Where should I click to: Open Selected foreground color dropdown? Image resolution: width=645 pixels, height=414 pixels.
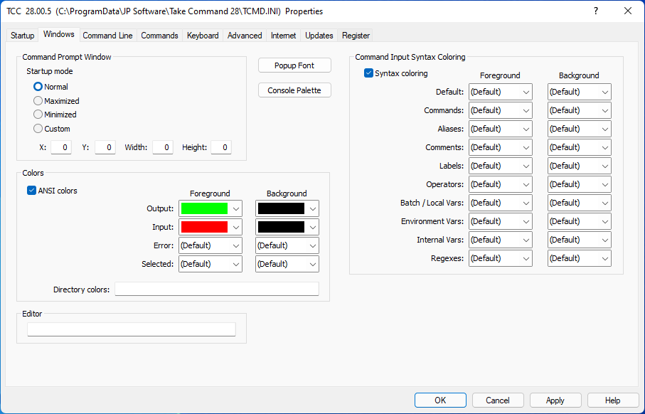pos(210,264)
